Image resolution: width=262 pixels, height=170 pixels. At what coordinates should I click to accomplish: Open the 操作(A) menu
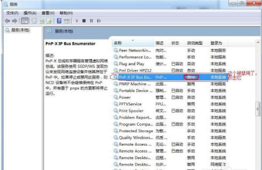pos(30,13)
